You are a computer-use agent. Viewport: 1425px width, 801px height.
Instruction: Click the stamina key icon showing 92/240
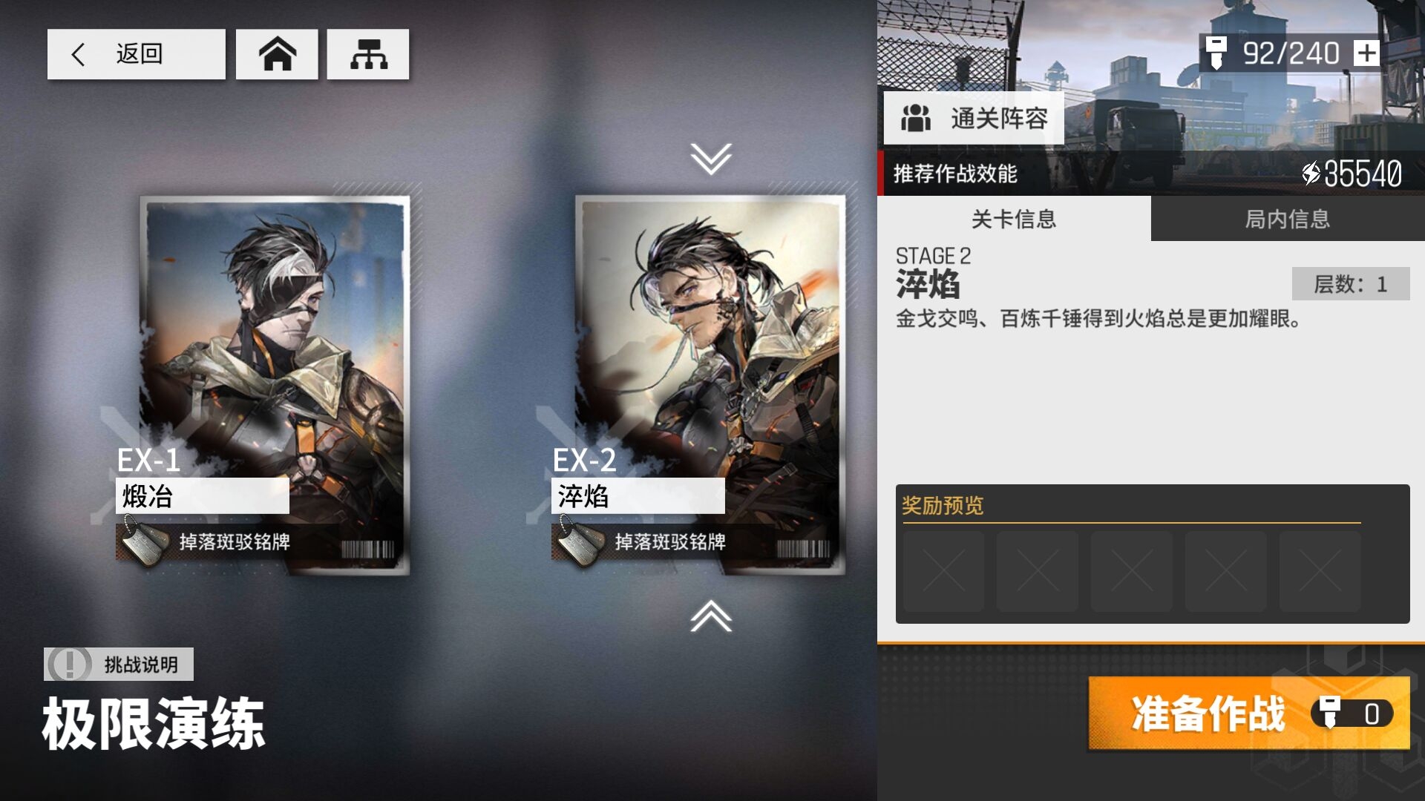point(1216,53)
